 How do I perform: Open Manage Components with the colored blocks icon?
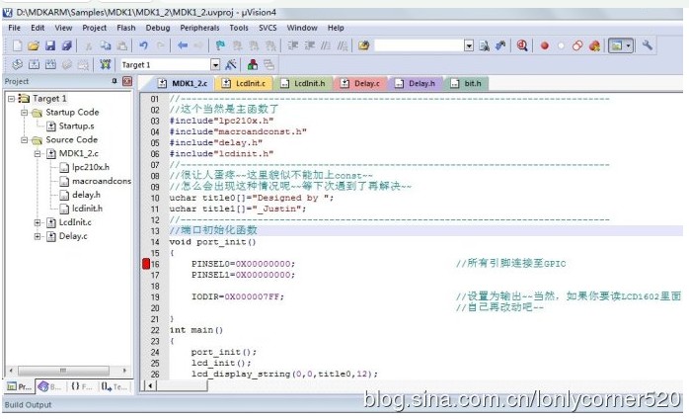click(253, 64)
